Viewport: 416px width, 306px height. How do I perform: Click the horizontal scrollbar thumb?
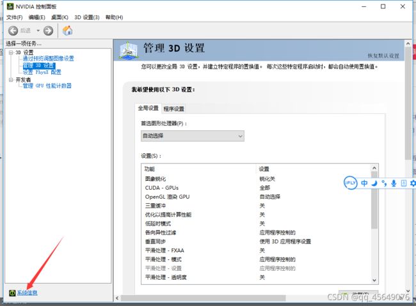(x=204, y=298)
